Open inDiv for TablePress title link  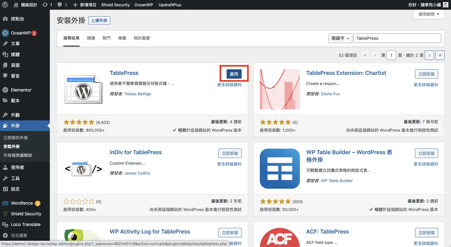(x=136, y=152)
